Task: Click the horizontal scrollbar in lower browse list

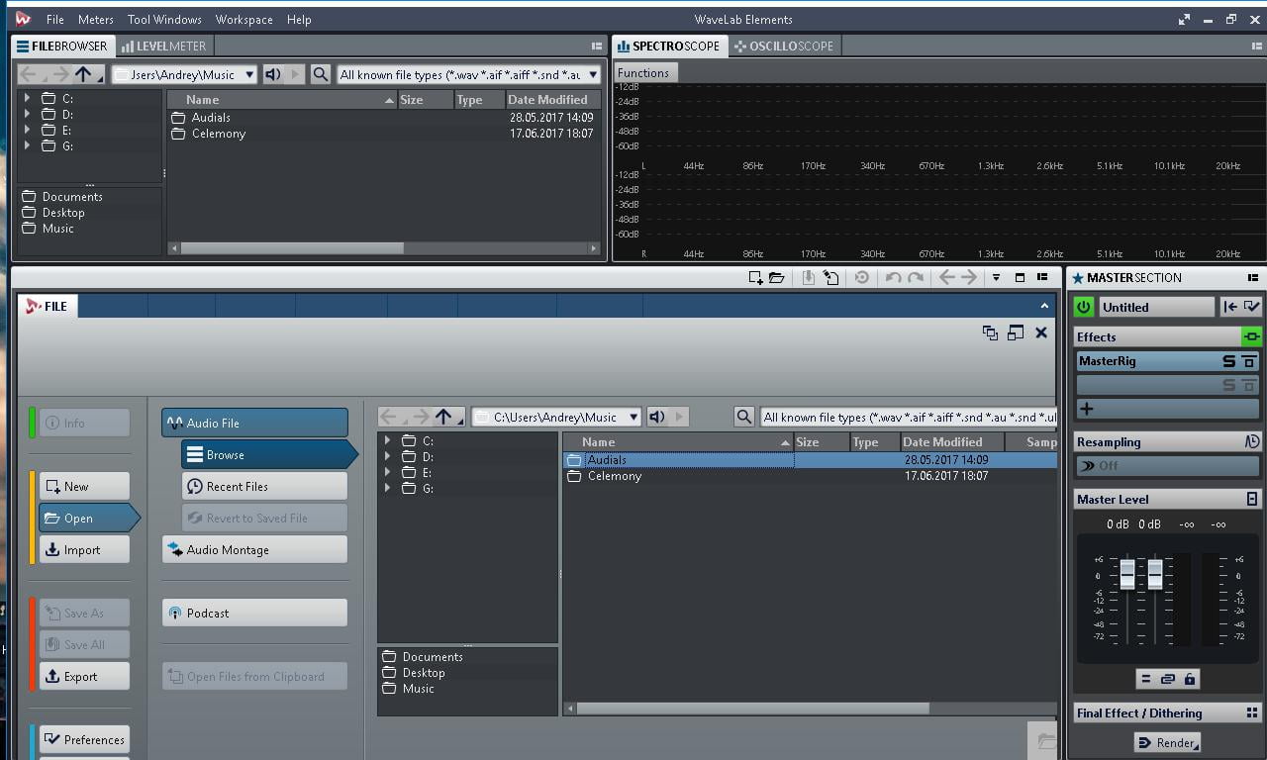Action: pos(753,709)
